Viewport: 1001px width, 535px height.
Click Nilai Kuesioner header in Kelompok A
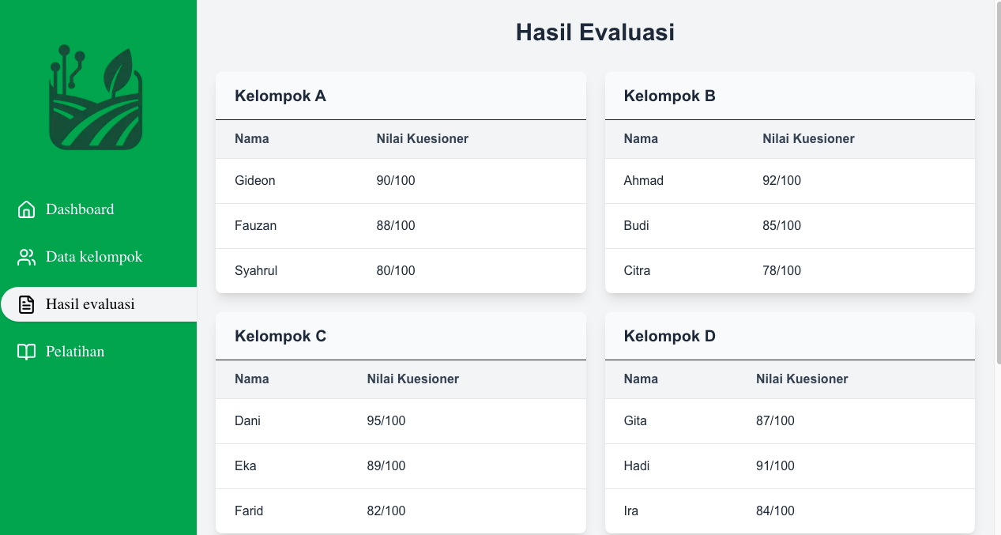423,139
